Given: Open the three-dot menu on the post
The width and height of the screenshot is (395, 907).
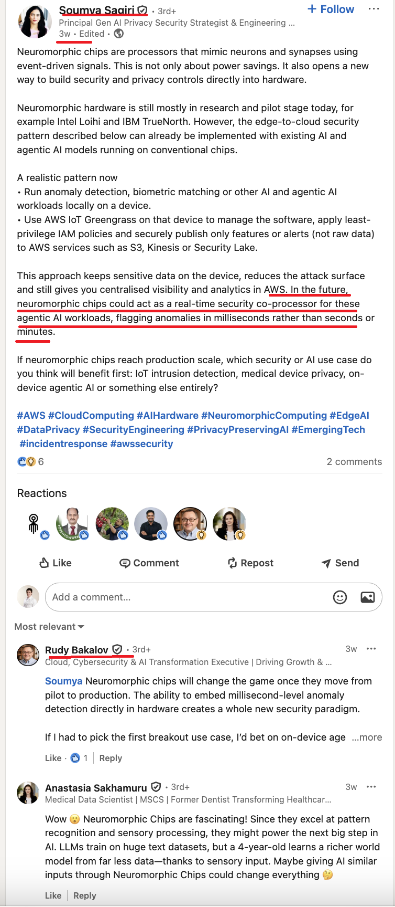Looking at the screenshot, I should pyautogui.click(x=375, y=8).
